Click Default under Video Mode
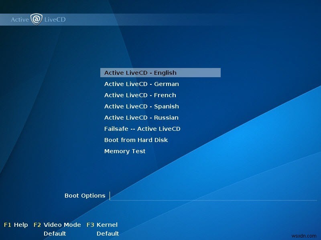 [x=55, y=234]
